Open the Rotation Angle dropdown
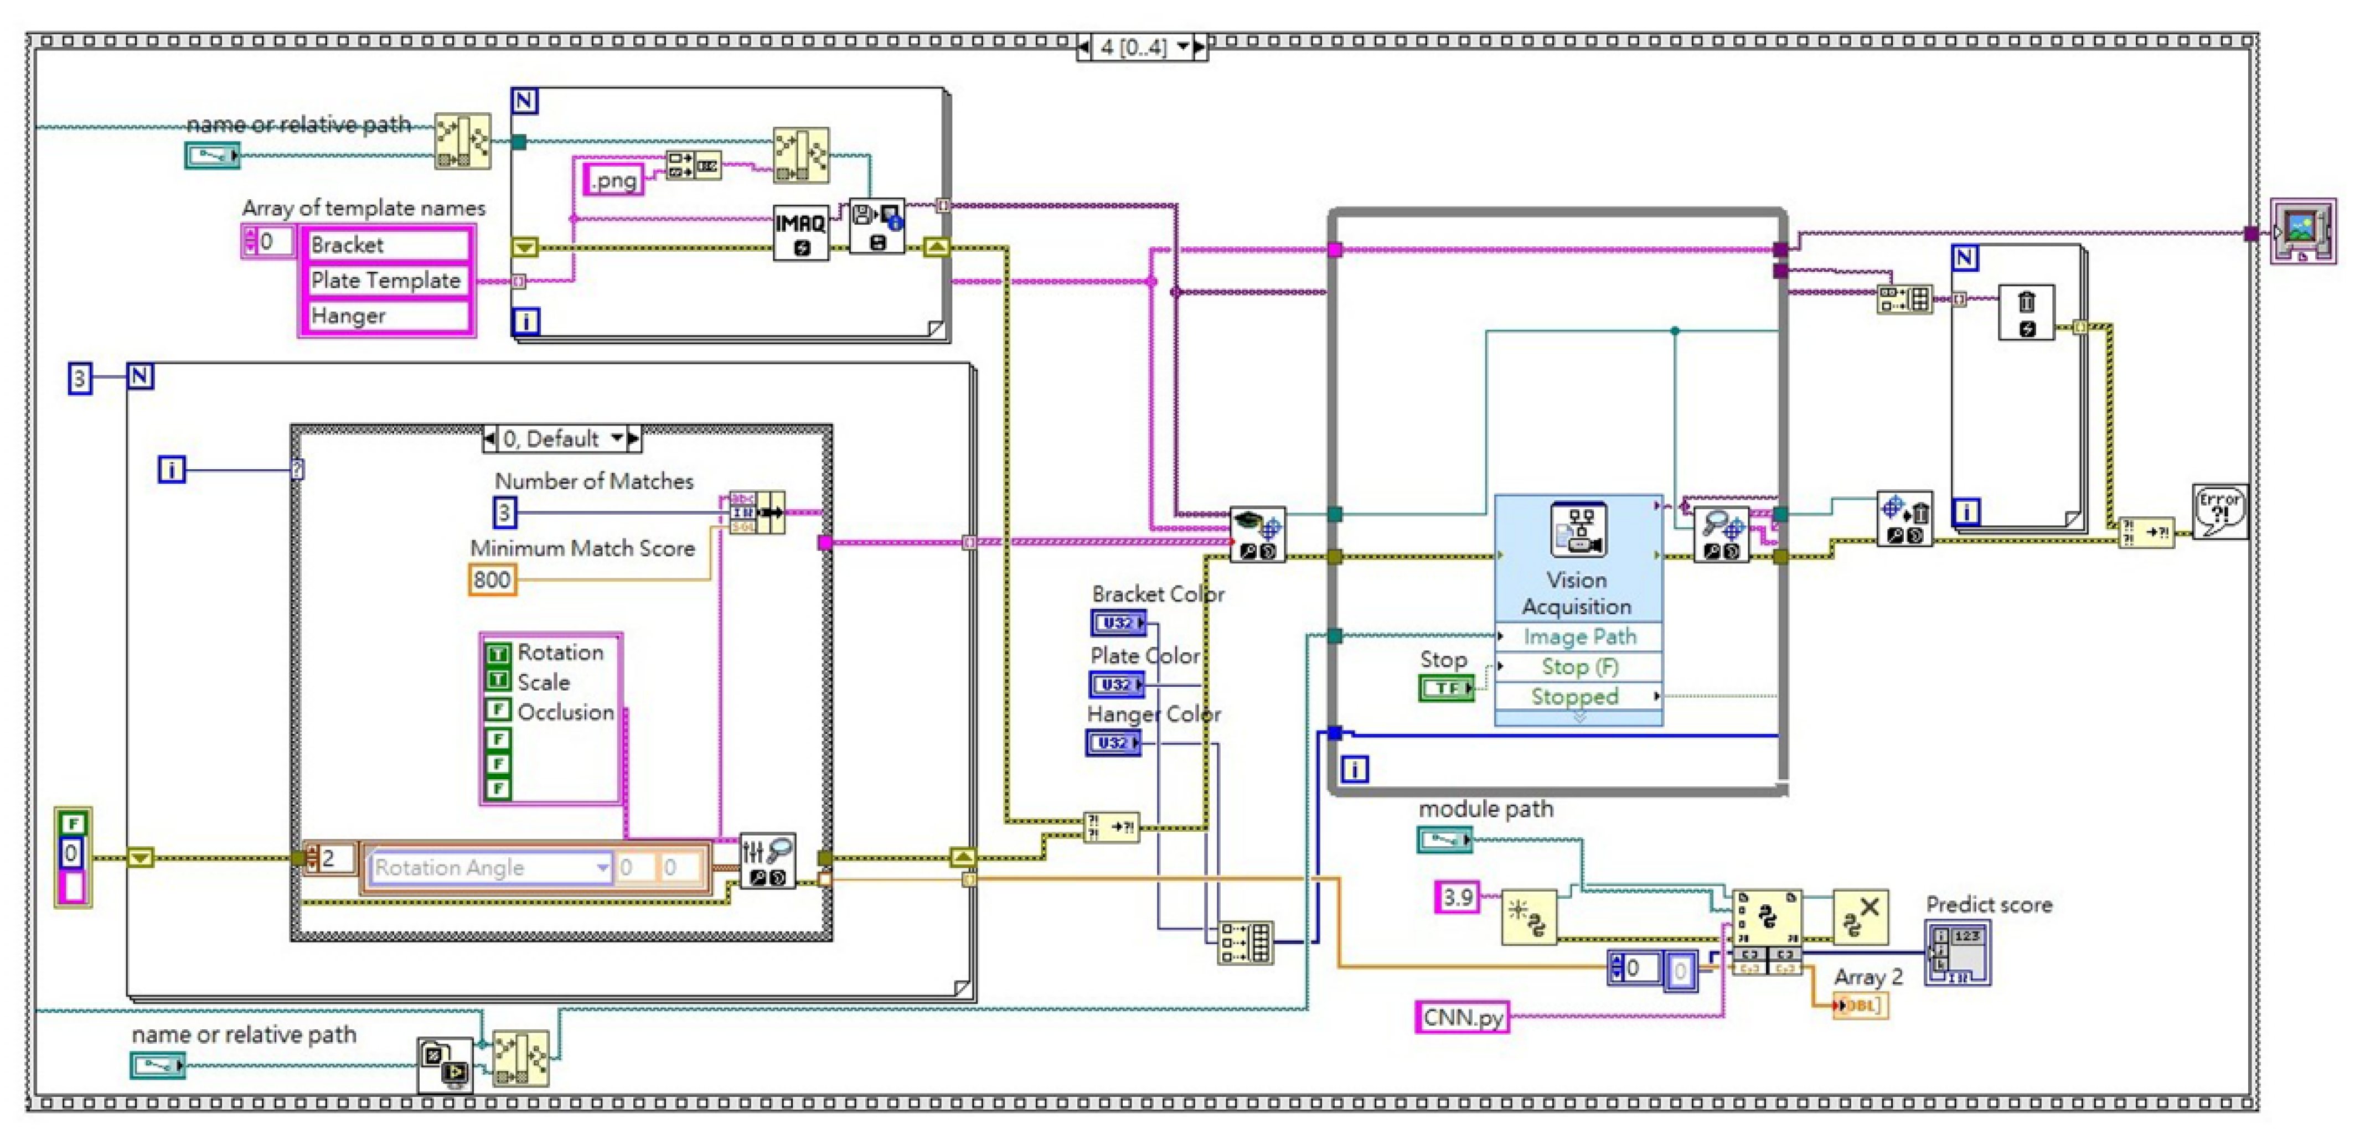 (x=602, y=867)
